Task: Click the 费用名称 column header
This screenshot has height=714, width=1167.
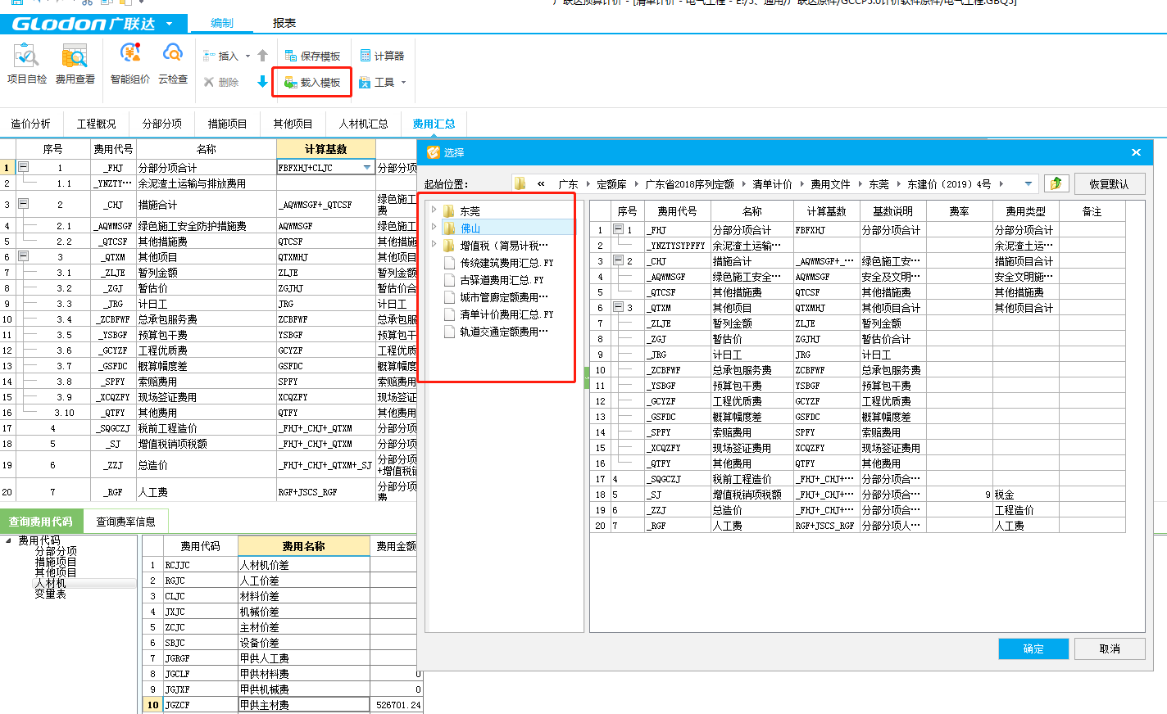Action: click(x=304, y=546)
